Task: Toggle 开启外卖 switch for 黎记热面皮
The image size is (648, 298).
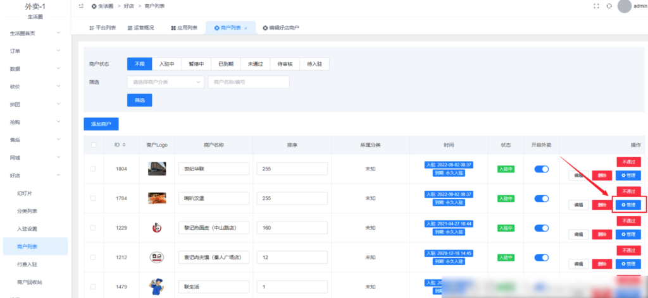Action: tap(542, 228)
